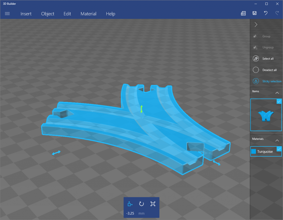Click the Save disk icon

255,13
